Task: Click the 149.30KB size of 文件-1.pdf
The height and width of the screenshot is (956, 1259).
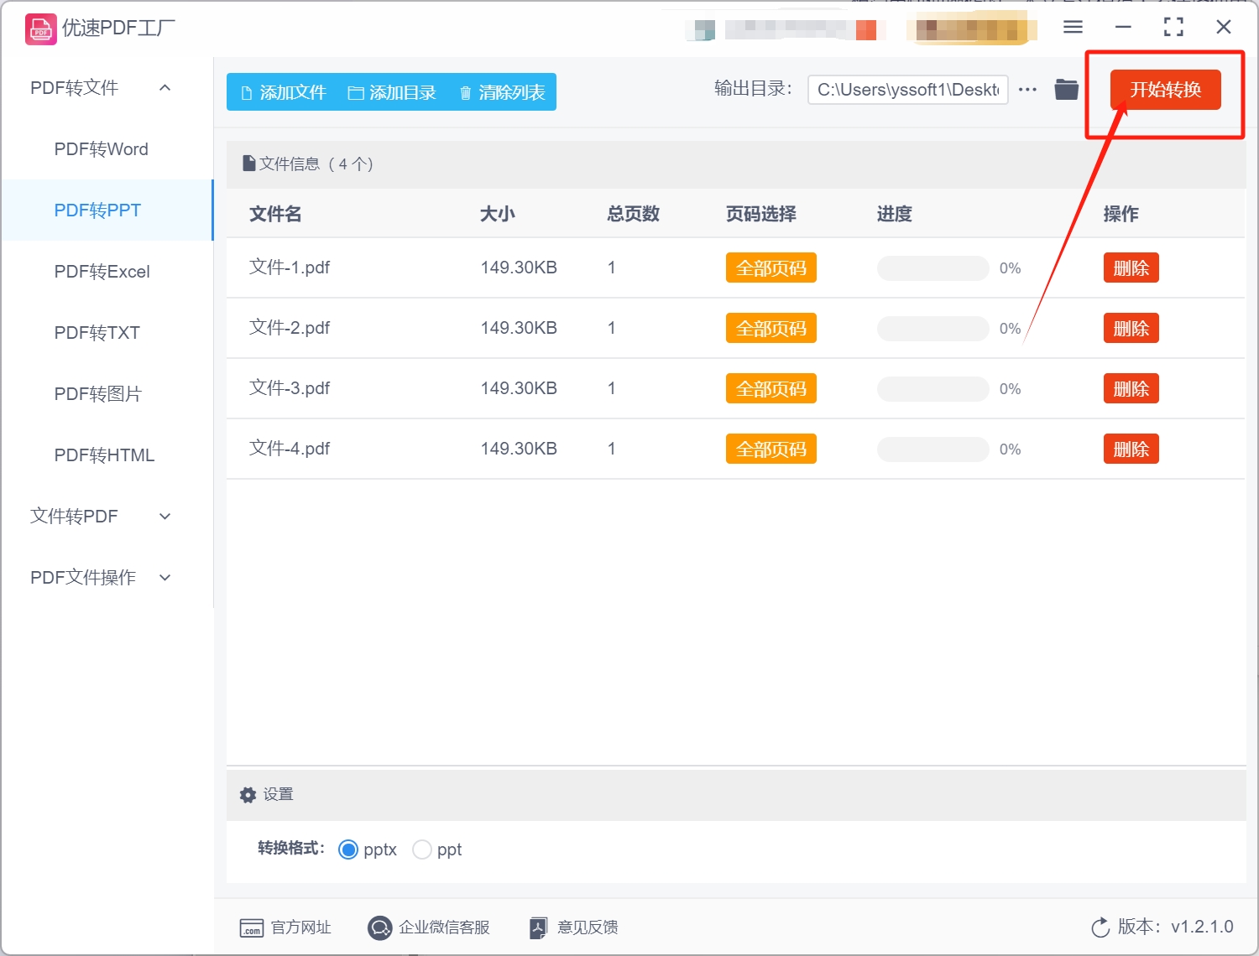Action: 519,268
